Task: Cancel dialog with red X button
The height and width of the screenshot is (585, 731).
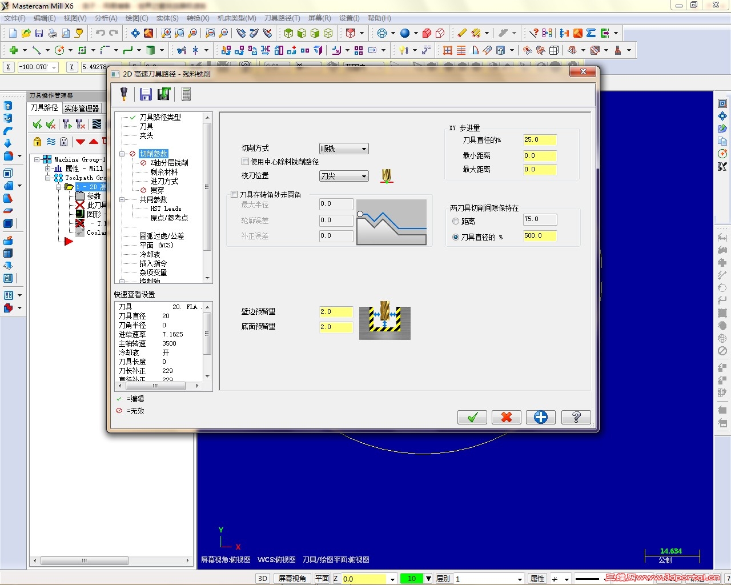Action: (x=506, y=417)
